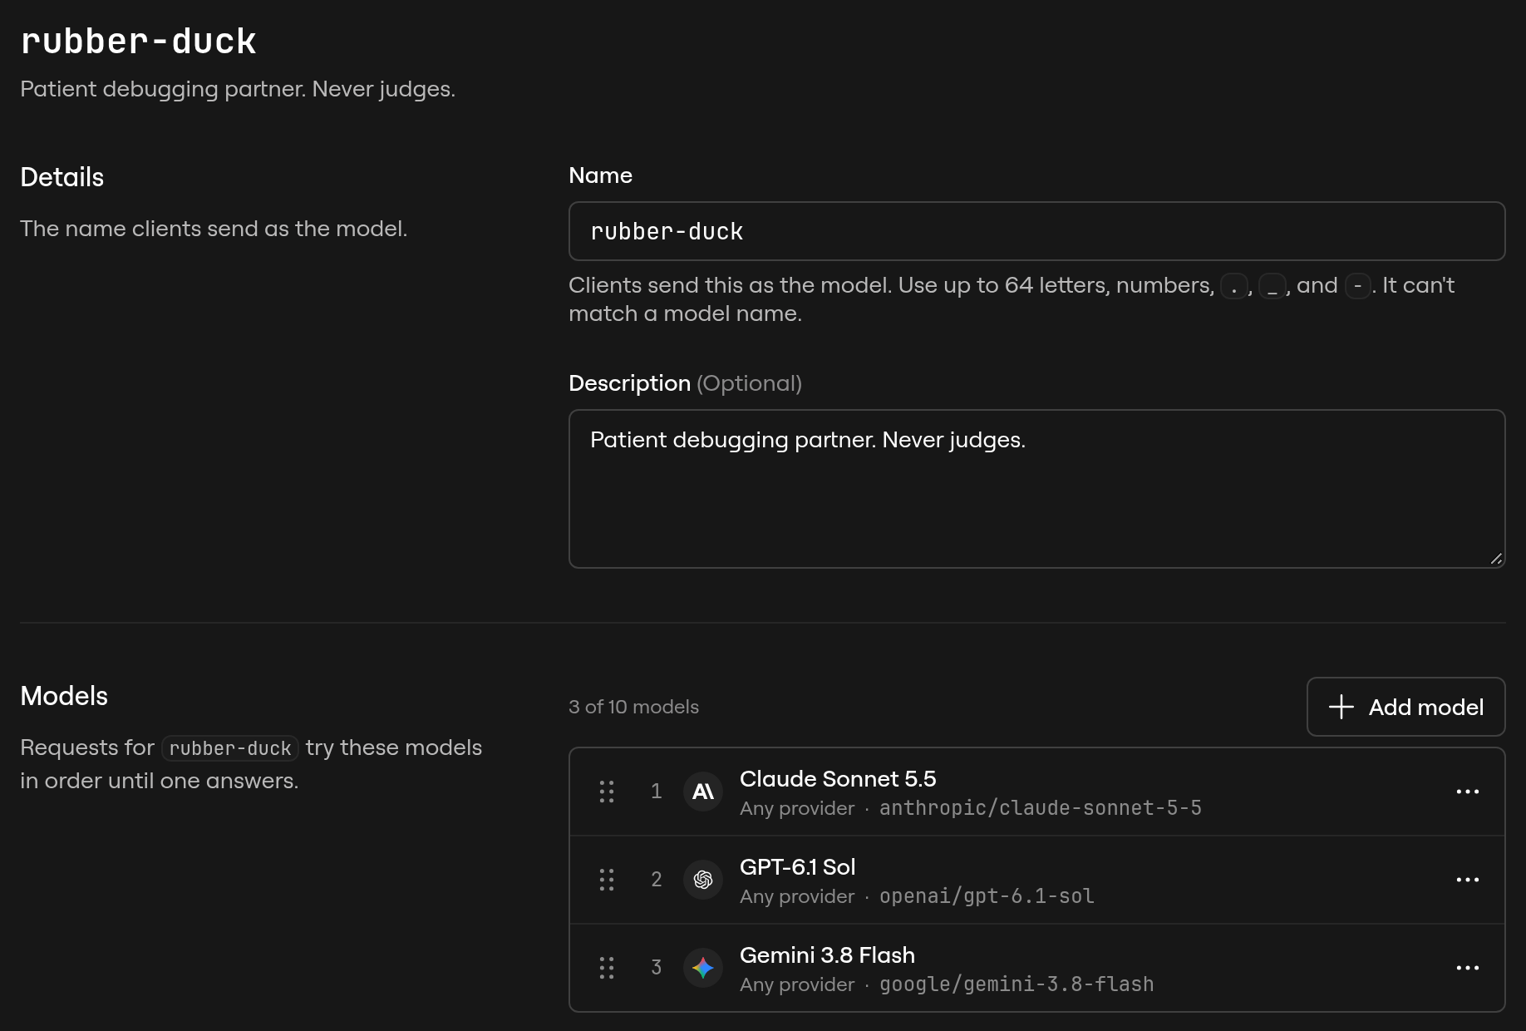Click the plus icon in Add model
The image size is (1526, 1031).
pyautogui.click(x=1341, y=707)
